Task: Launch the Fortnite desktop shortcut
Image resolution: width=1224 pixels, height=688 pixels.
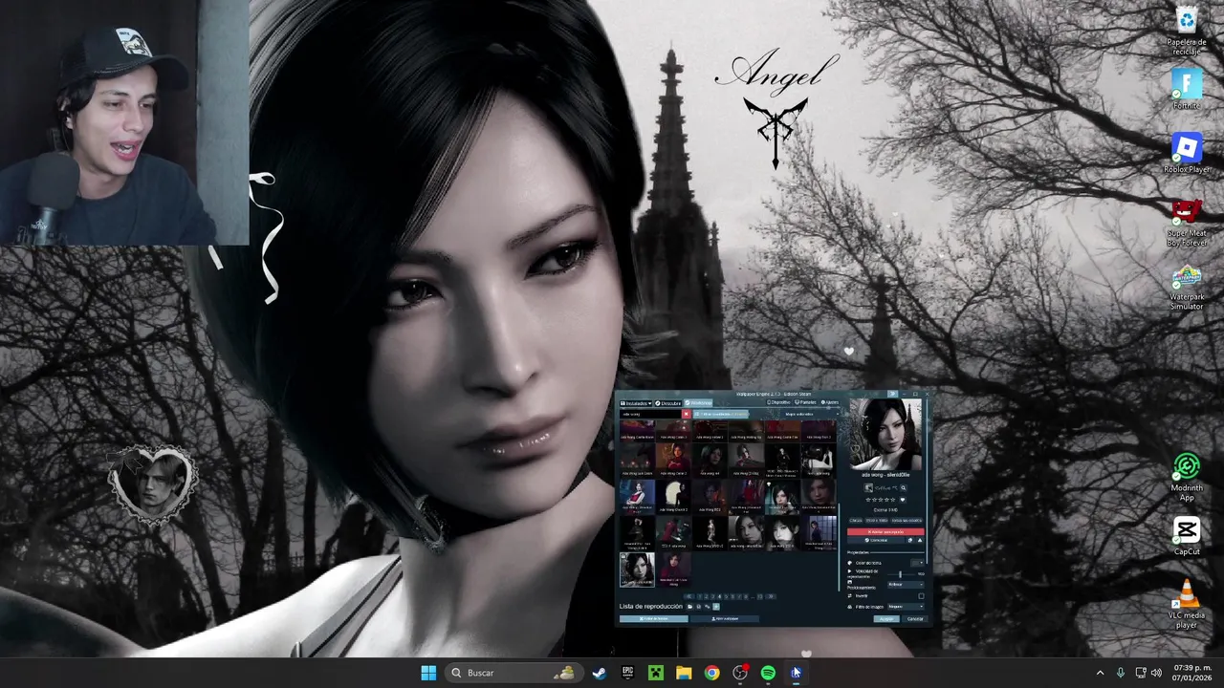Action: 1187,88
